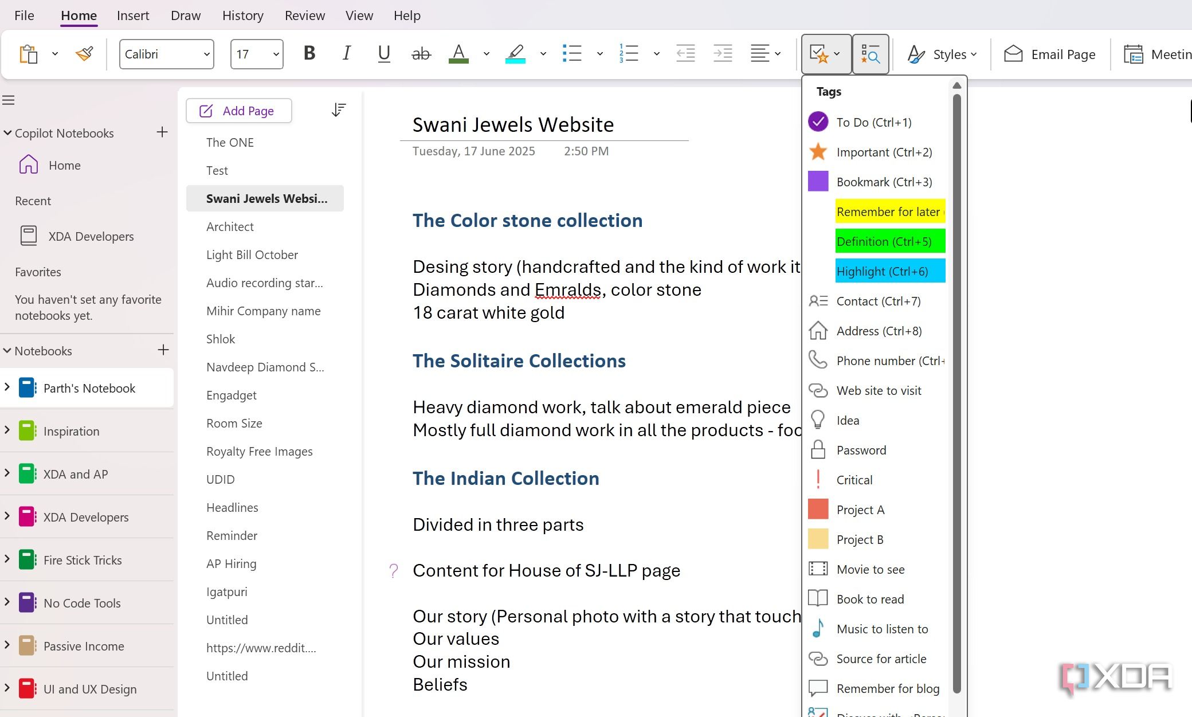Viewport: 1192px width, 717px height.
Task: Apply the Bookmark tag
Action: [x=877, y=182]
